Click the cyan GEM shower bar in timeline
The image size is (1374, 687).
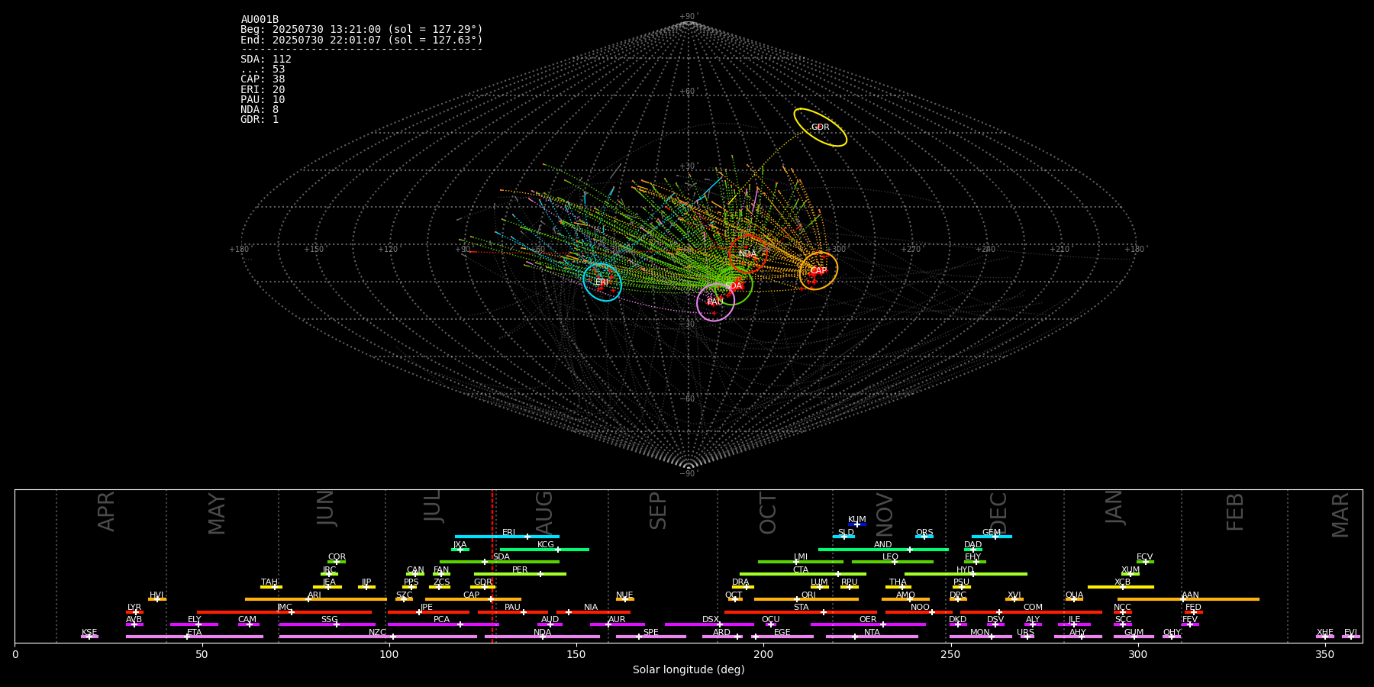992,537
